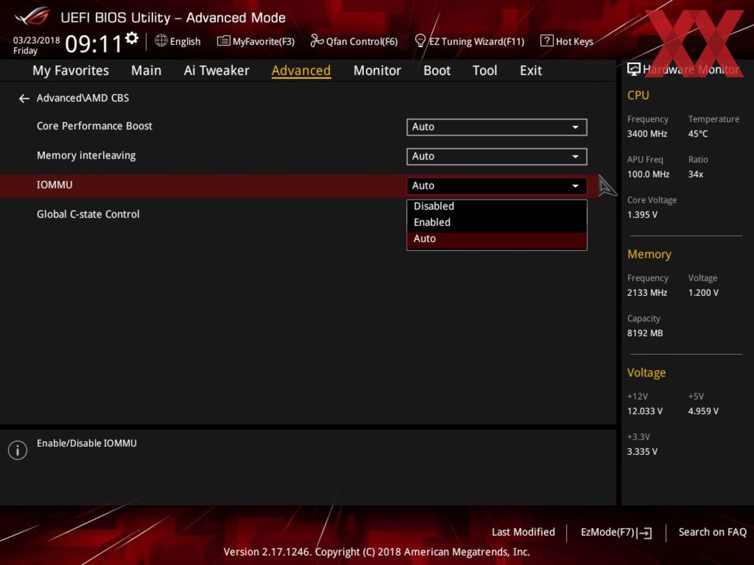This screenshot has height=565, width=754.
Task: Open the settings gear next to clock
Action: pyautogui.click(x=131, y=38)
